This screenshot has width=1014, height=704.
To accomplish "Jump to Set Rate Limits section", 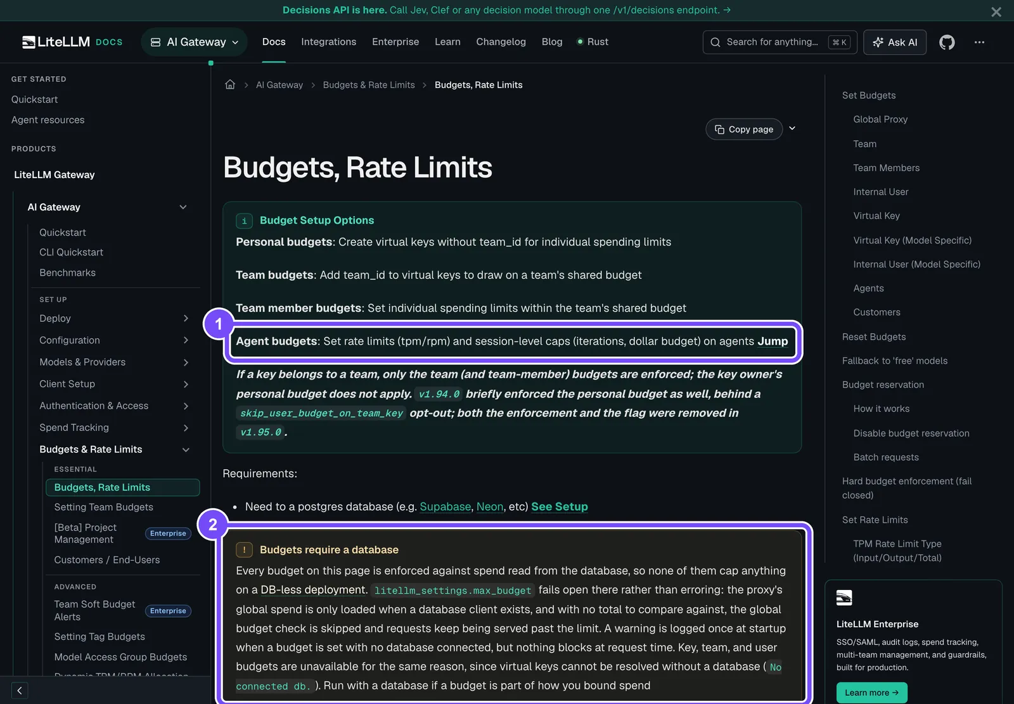I will 875,520.
